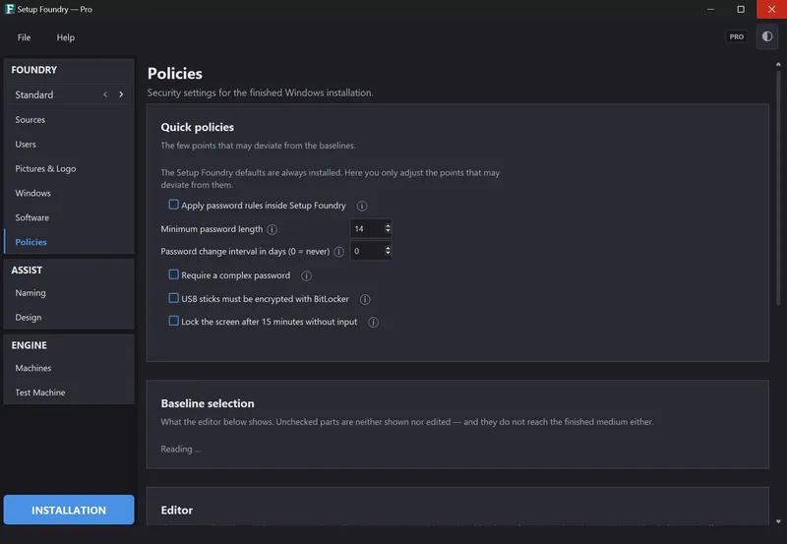Click the scroll-down arrow of content pane

coord(778,521)
